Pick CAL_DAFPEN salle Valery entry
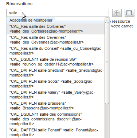Image resolution: width=137 pixels, height=138 pixels. (55, 95)
